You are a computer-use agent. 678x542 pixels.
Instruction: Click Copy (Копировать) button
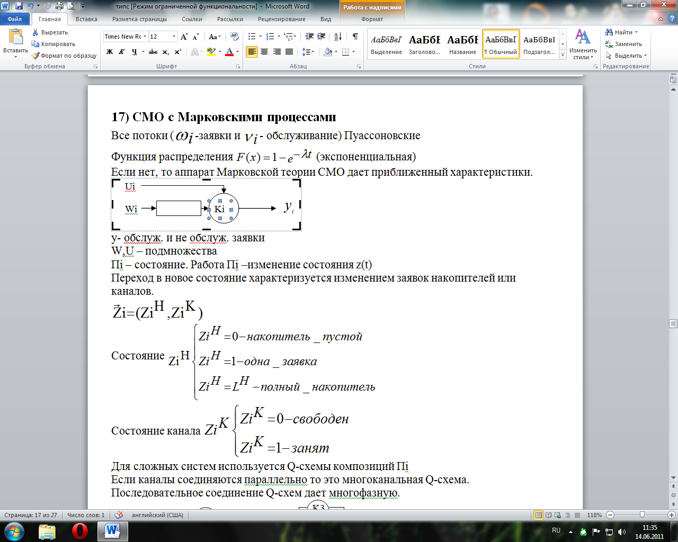click(53, 44)
